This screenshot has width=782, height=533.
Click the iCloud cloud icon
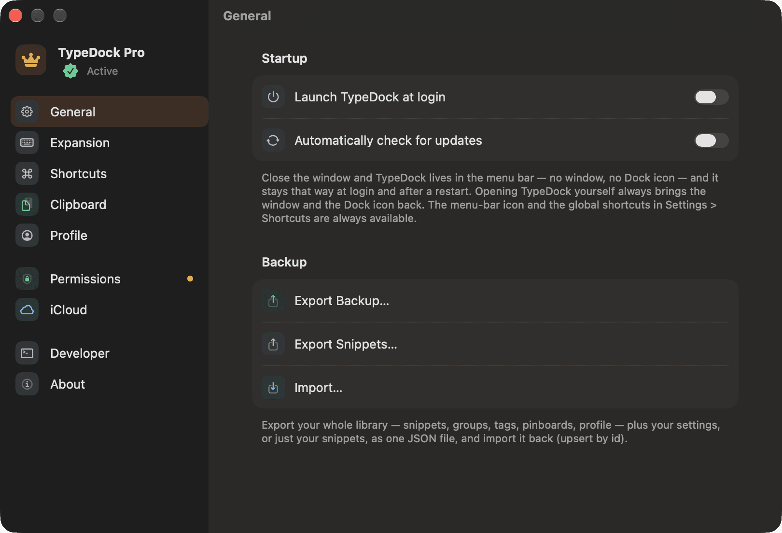(27, 309)
